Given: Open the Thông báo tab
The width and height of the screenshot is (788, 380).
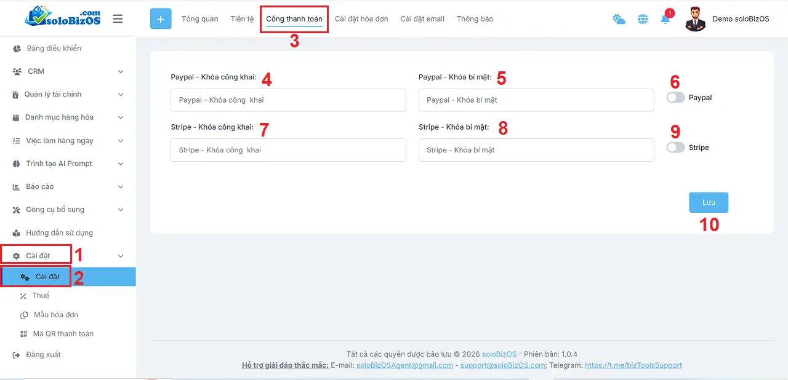Looking at the screenshot, I should click(475, 19).
